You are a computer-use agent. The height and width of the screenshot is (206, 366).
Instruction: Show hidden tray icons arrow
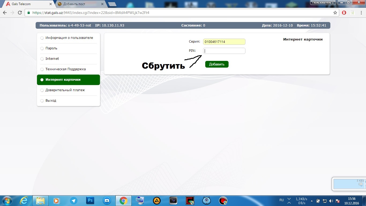pos(312,201)
